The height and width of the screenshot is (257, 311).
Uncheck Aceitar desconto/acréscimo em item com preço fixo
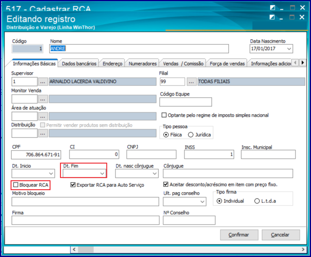click(x=166, y=184)
